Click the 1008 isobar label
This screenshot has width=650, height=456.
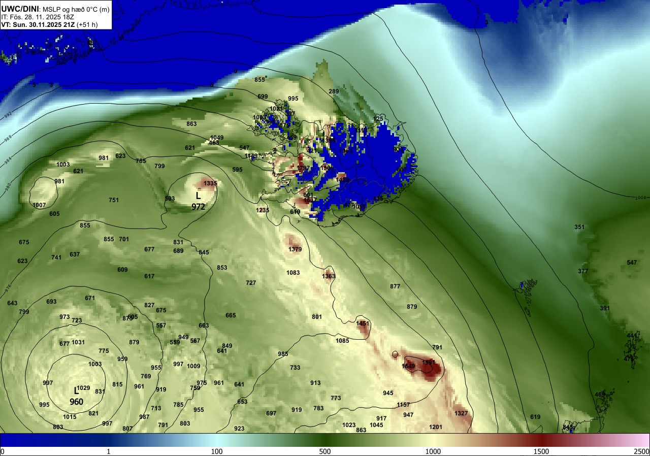[640, 197]
